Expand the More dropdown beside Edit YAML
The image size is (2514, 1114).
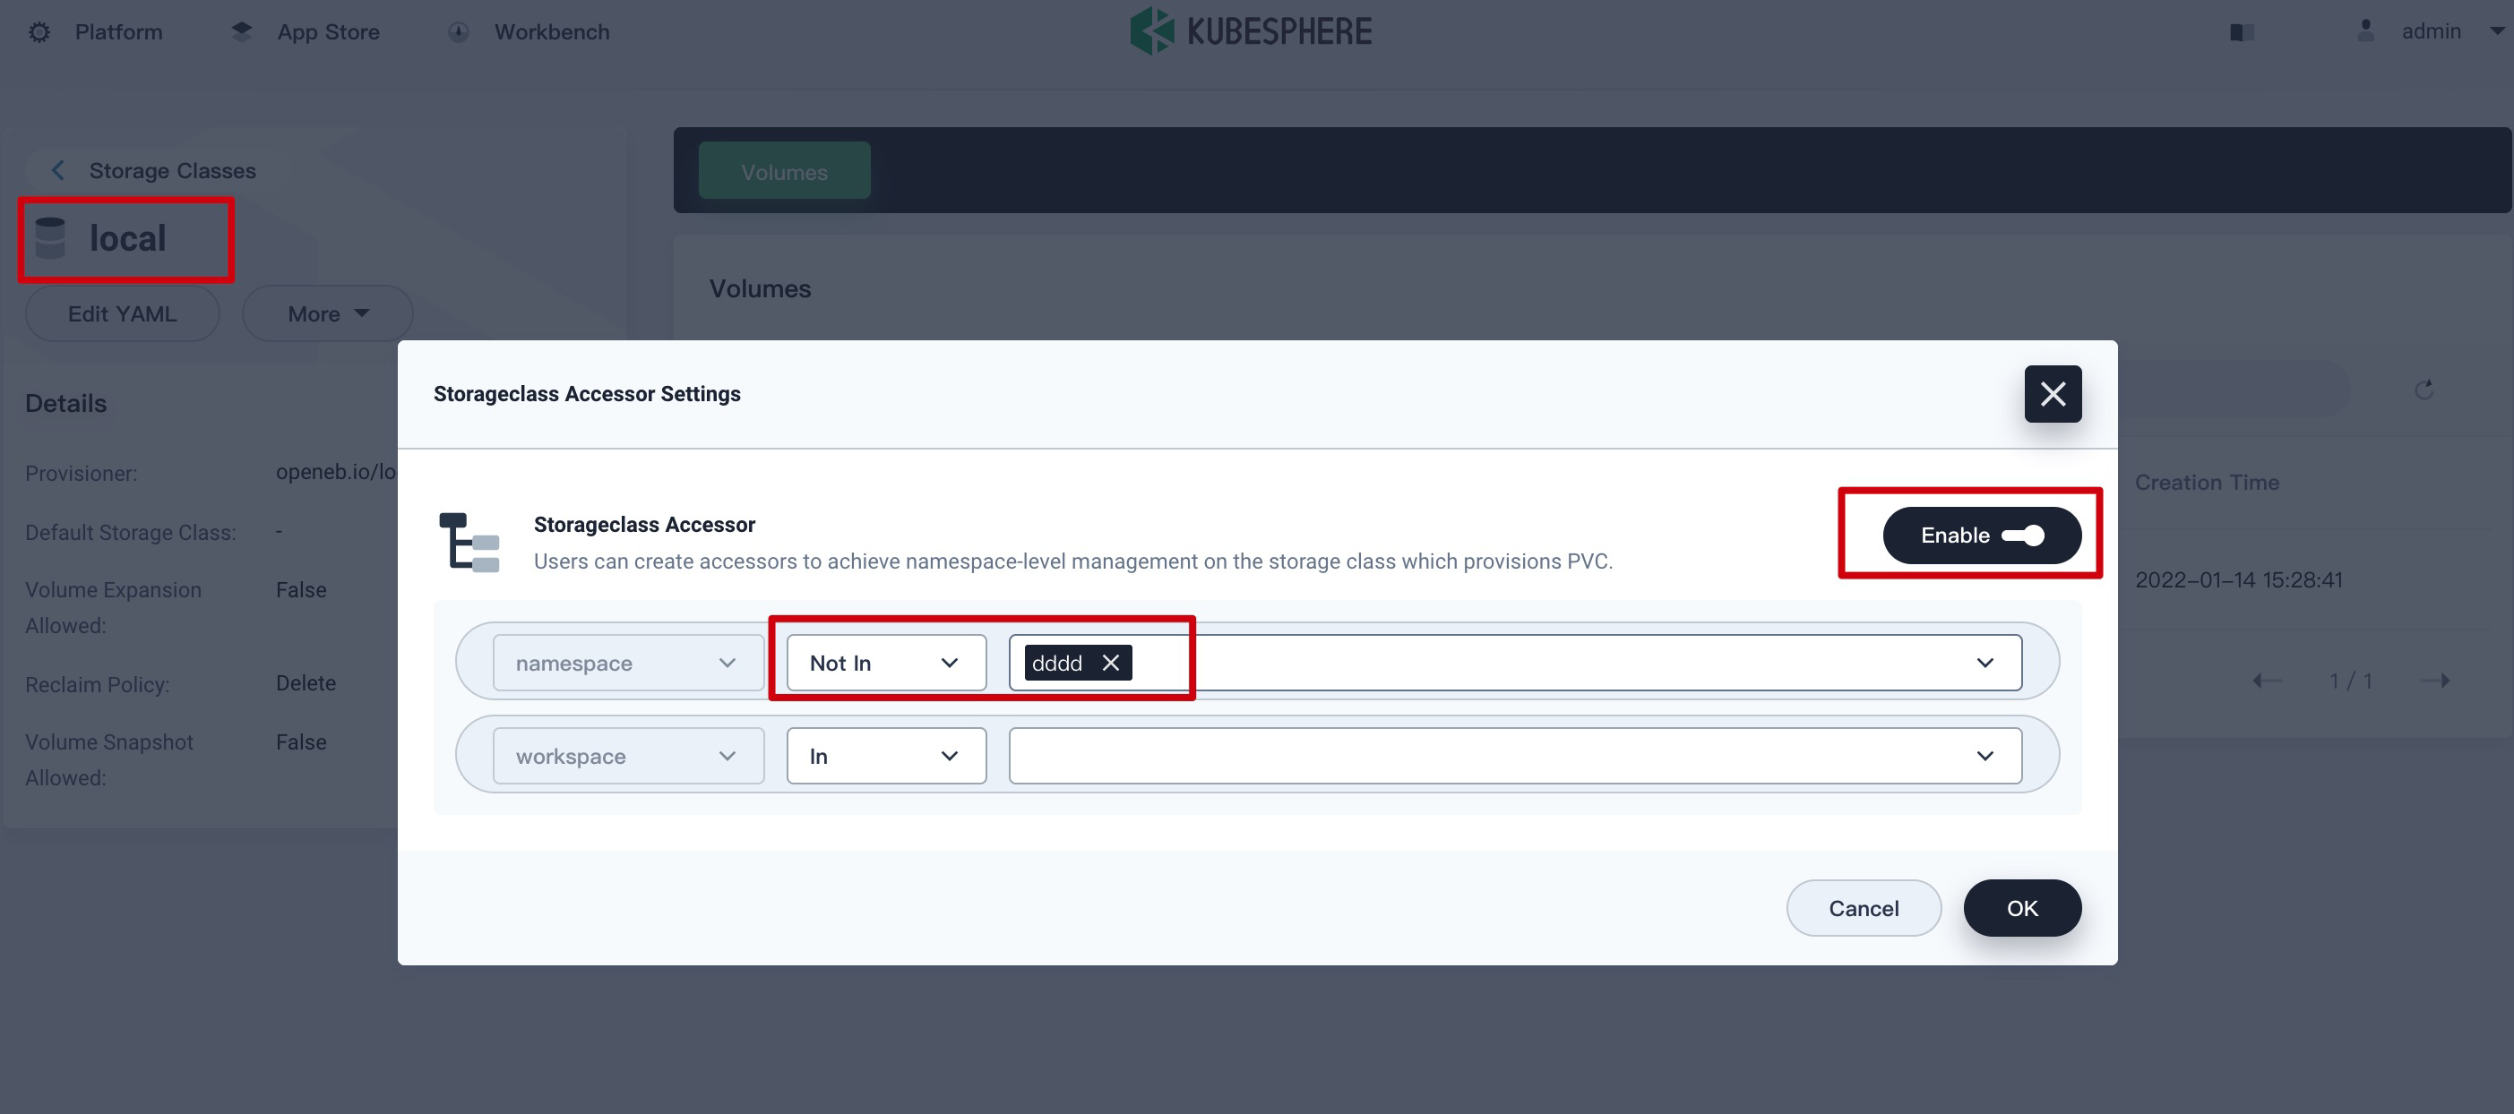click(x=327, y=313)
